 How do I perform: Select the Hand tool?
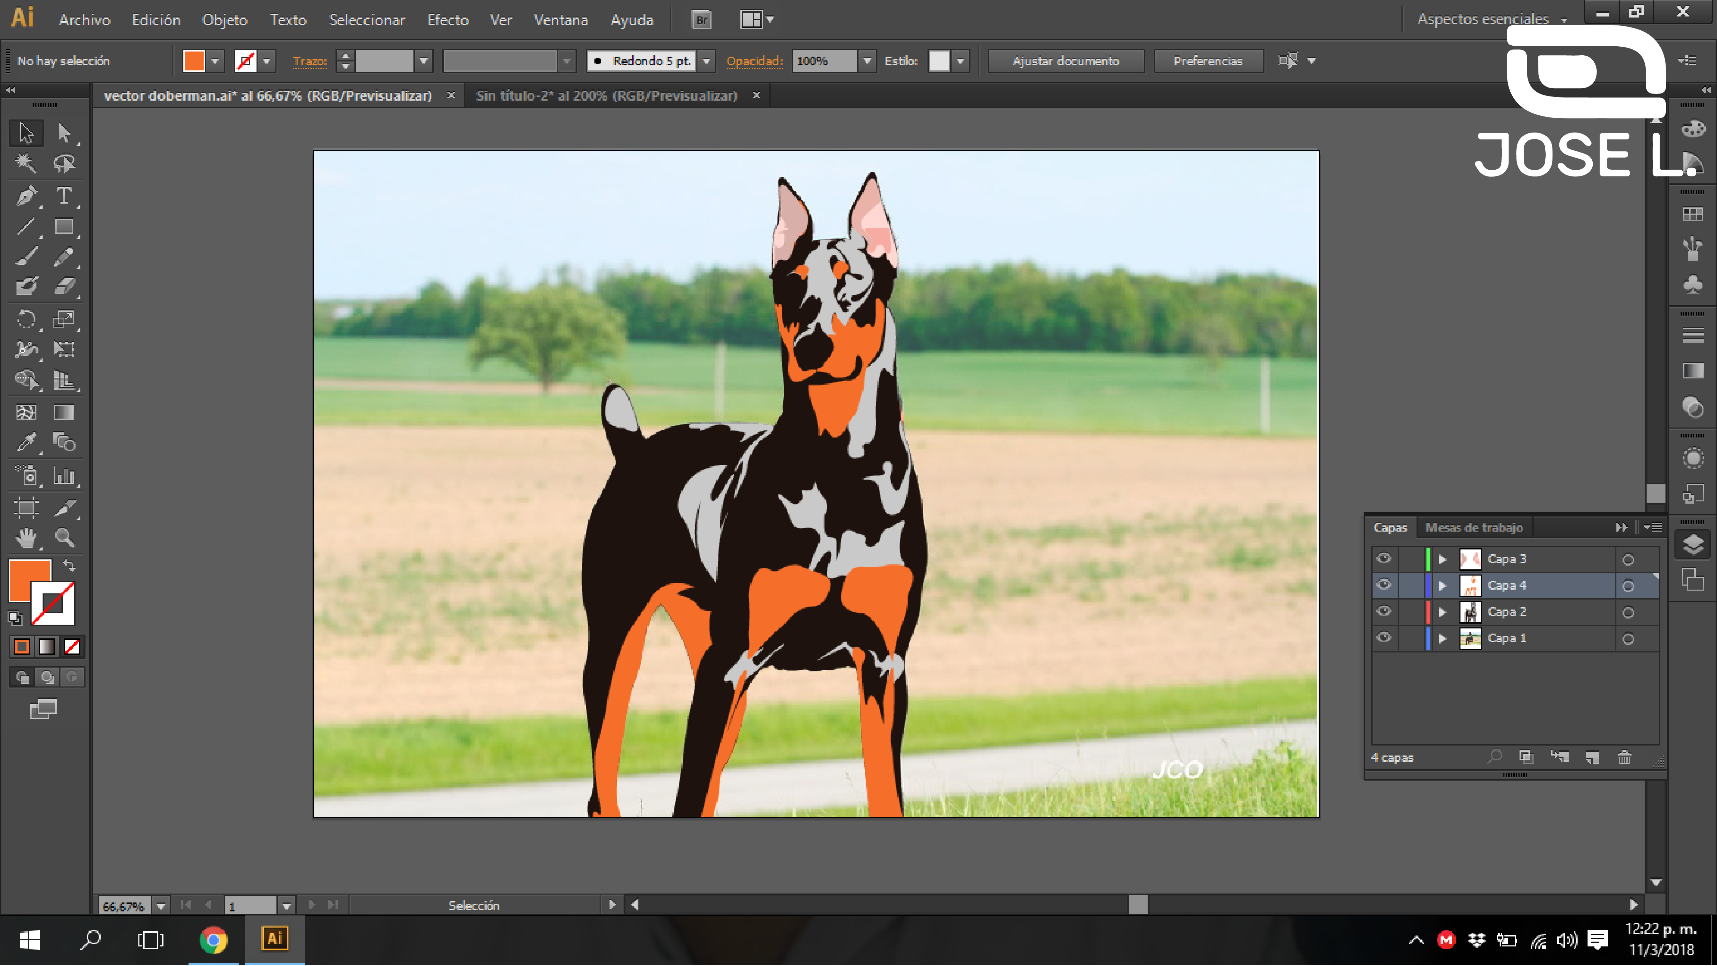point(26,538)
